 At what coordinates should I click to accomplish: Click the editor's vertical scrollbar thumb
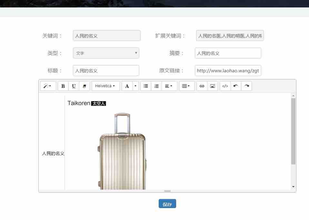tap(293, 131)
